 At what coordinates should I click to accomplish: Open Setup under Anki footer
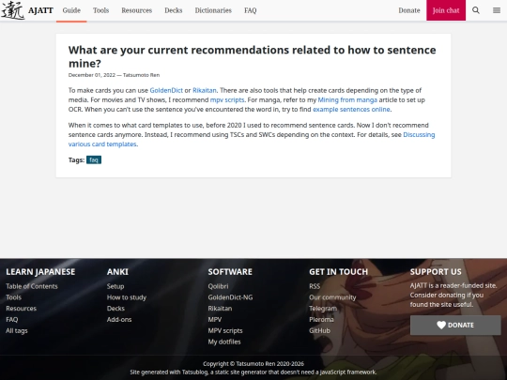pyautogui.click(x=115, y=286)
